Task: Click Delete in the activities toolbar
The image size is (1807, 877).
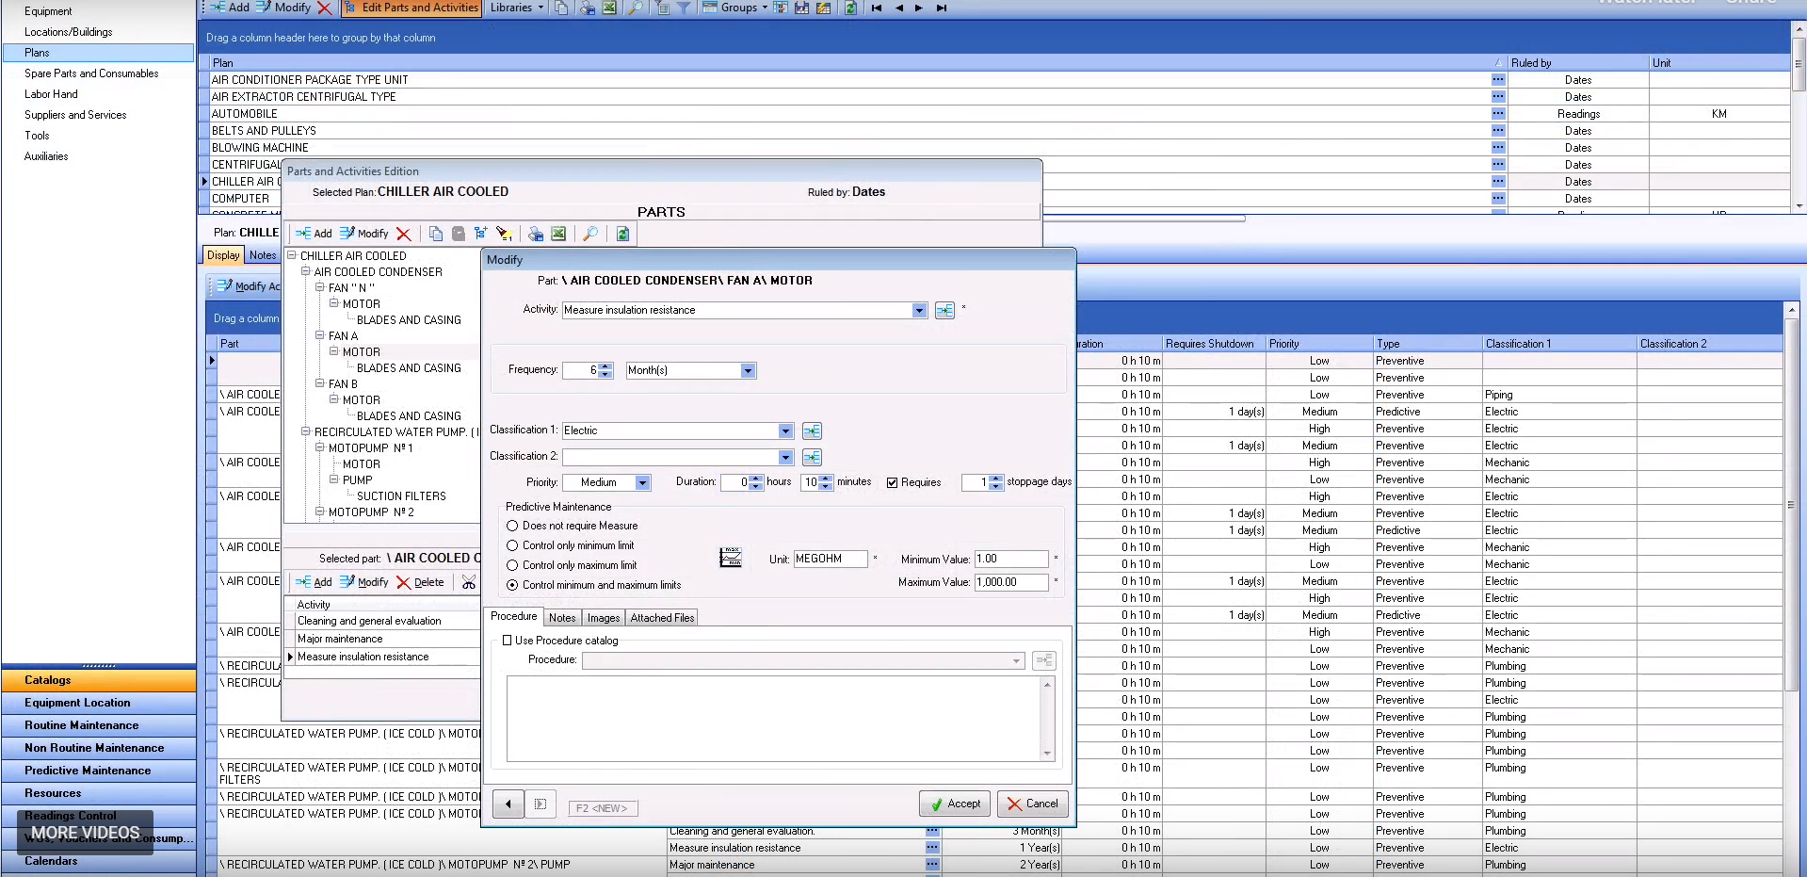Action: (420, 582)
